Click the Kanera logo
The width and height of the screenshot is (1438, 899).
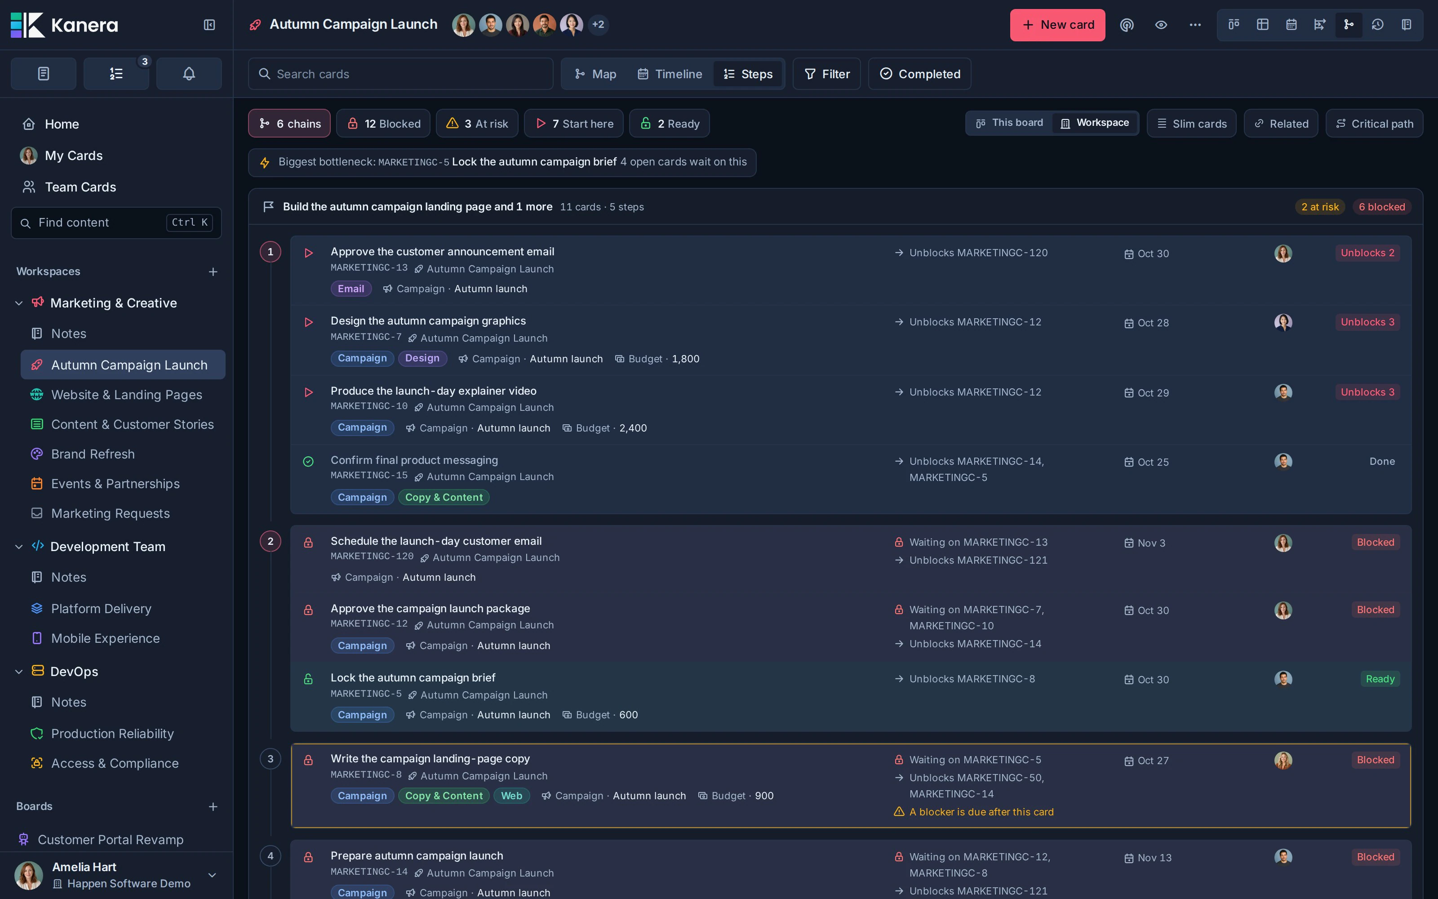click(x=65, y=25)
